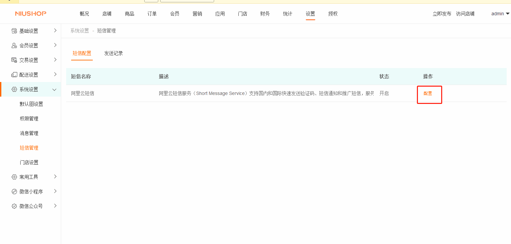Select 默认图设置 in sidebar

tap(31, 104)
